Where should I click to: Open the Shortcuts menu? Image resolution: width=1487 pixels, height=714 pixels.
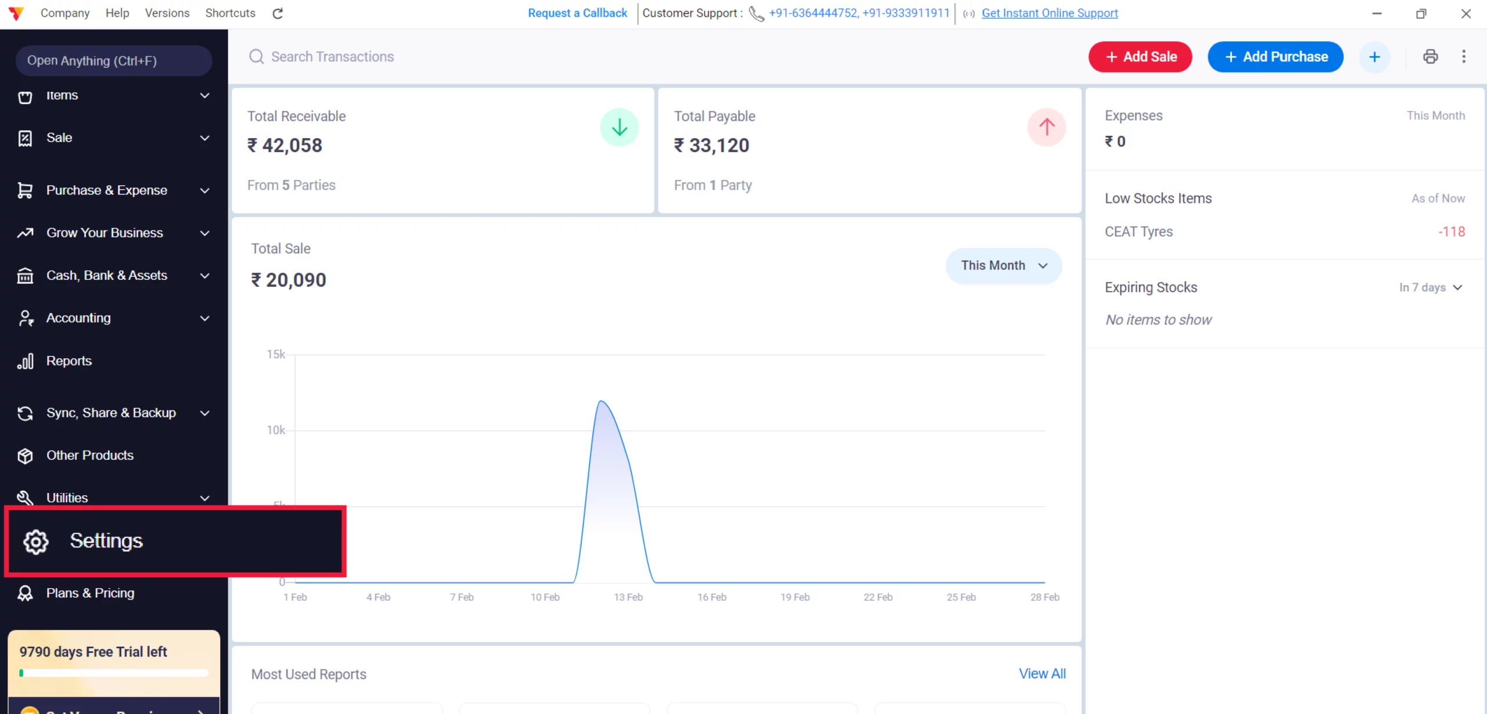tap(230, 13)
